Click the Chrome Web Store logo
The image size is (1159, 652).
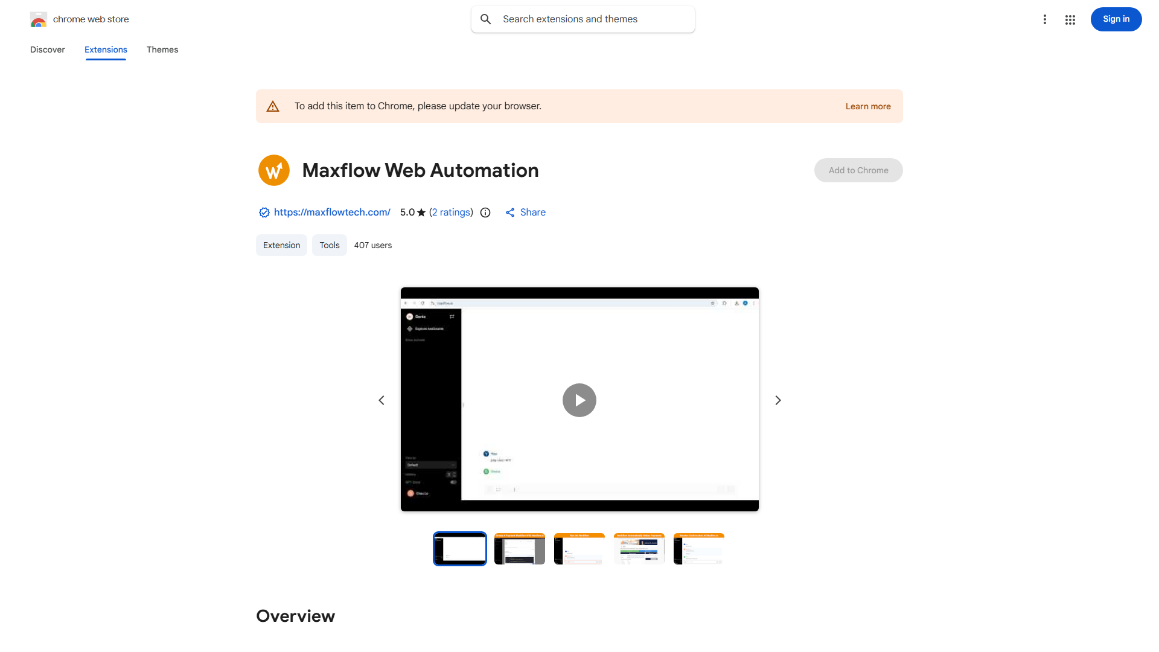click(39, 19)
